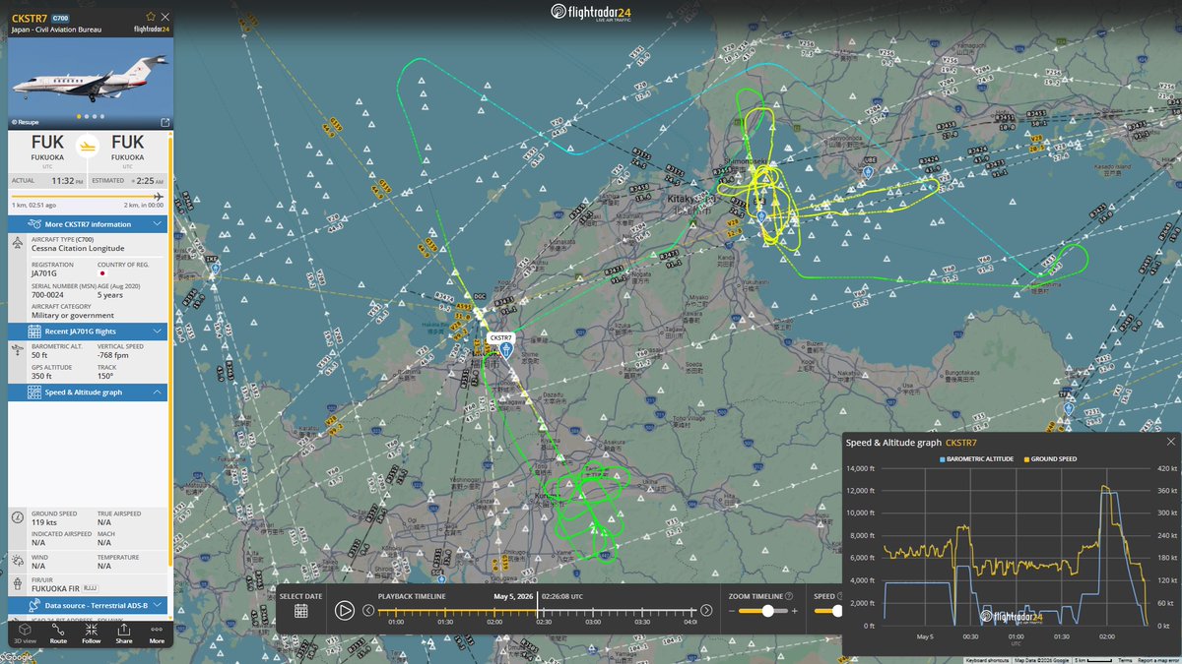Click the serial number 700-0024
This screenshot has width=1182, height=664.
[46, 293]
